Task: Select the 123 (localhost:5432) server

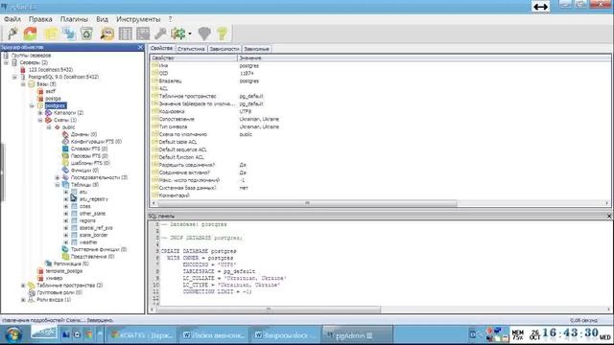Action: (x=51, y=70)
